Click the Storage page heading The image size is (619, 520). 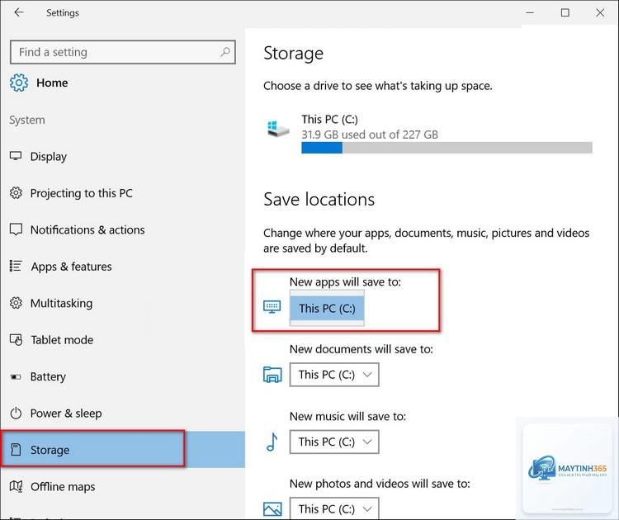pos(293,54)
